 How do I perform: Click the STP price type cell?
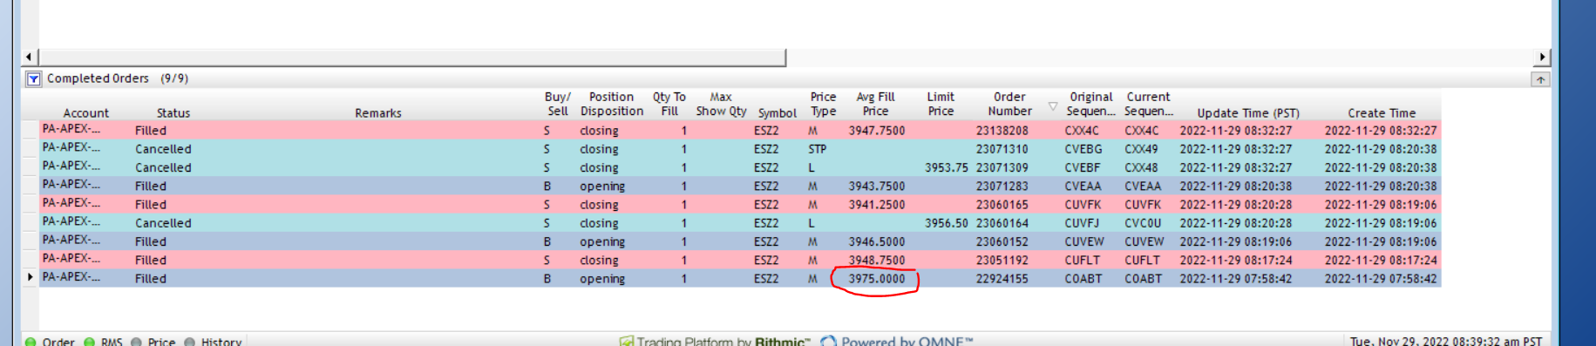[x=817, y=149]
